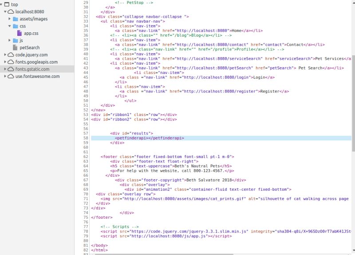The height and width of the screenshot is (255, 355).
Task: Click the cloud icon beside localhost:8080
Action: click(x=10, y=12)
